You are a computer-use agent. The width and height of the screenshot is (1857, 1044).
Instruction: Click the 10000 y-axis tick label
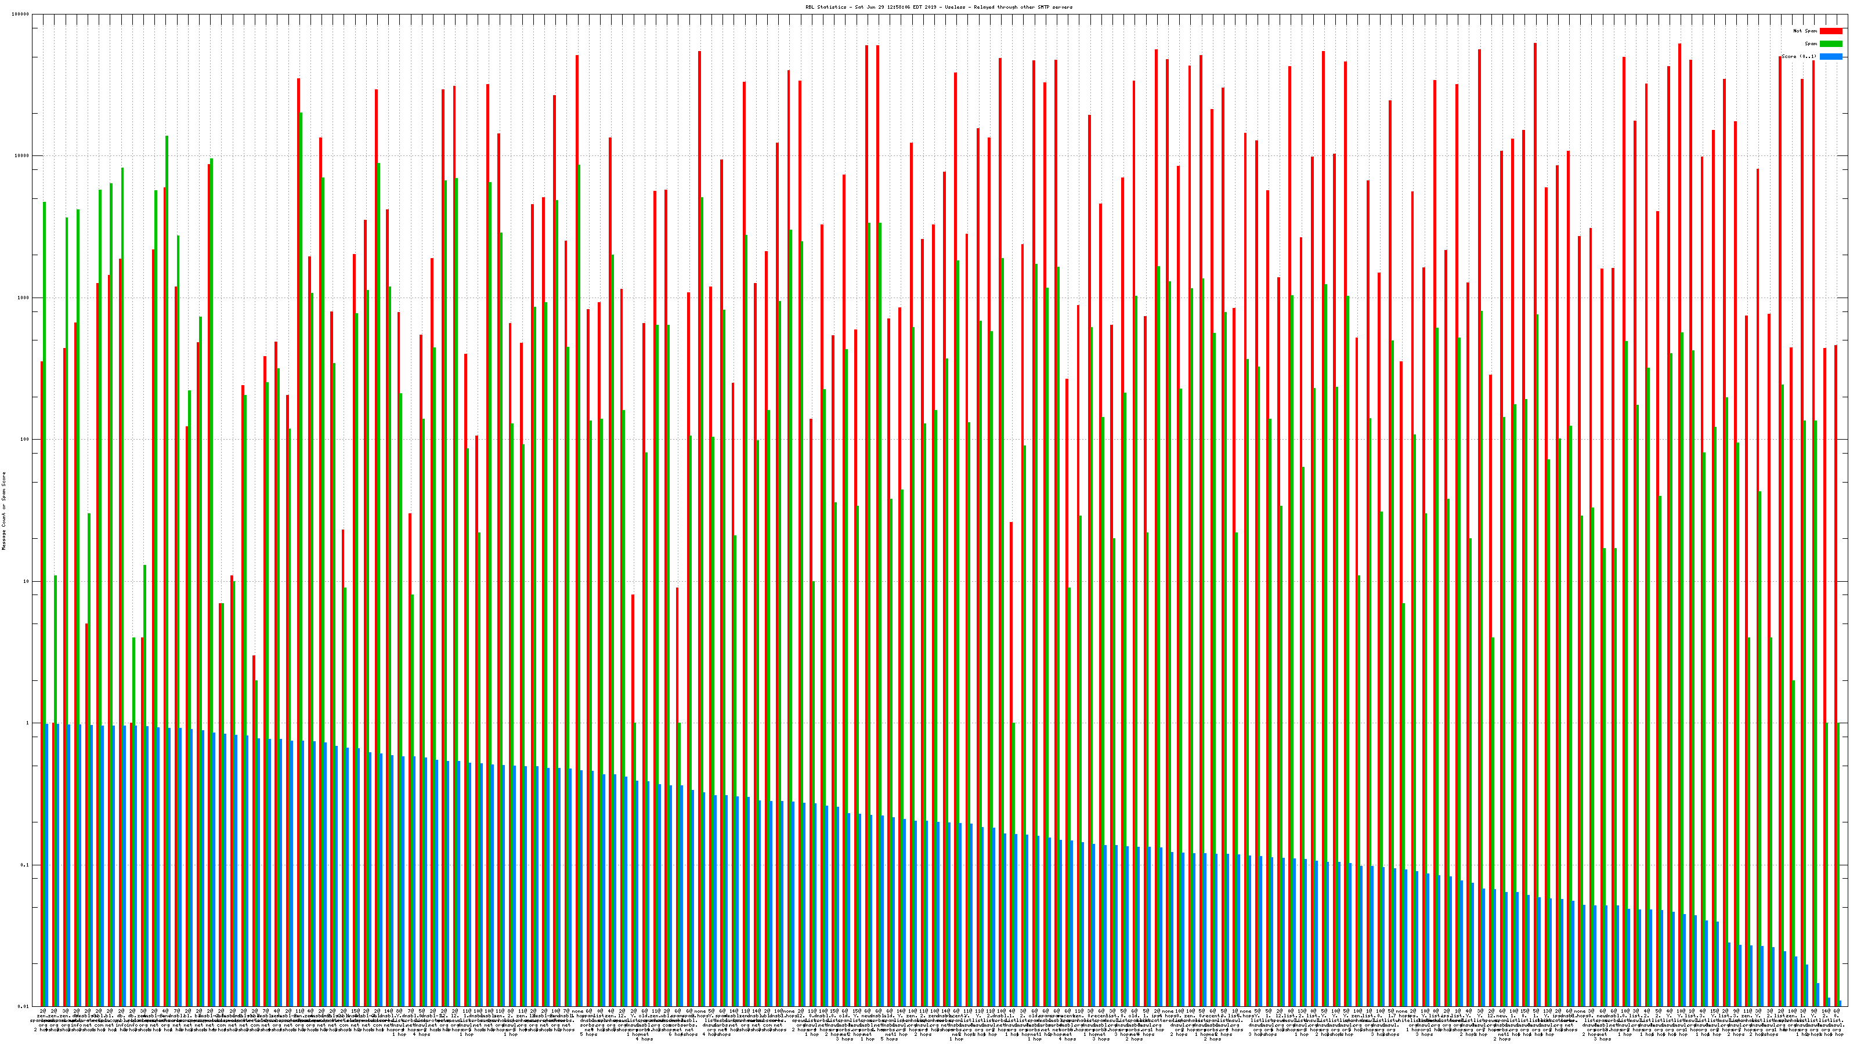point(21,157)
